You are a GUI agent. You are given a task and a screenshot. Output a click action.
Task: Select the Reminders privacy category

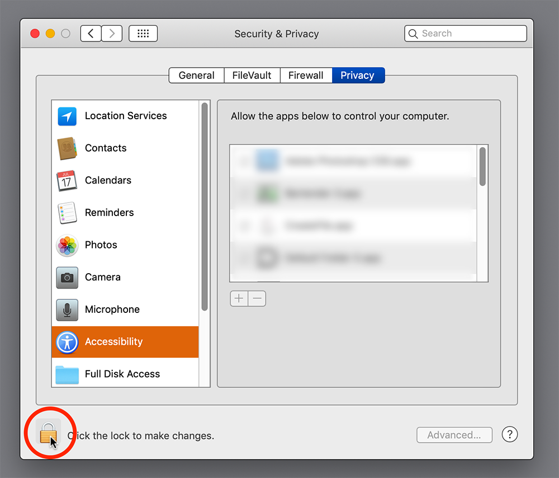[109, 213]
